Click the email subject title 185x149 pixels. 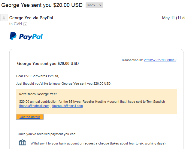tap(42, 5)
